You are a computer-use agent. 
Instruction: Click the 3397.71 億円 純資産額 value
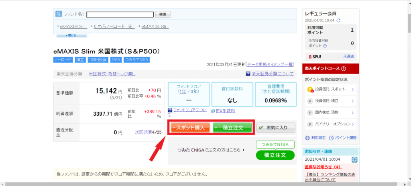click(x=108, y=114)
